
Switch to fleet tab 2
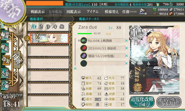tap(41, 27)
